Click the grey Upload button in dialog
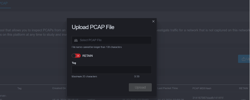The width and height of the screenshot is (250, 100). coord(140,87)
